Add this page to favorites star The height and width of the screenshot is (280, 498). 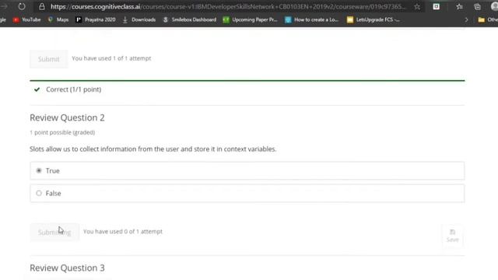417,7
